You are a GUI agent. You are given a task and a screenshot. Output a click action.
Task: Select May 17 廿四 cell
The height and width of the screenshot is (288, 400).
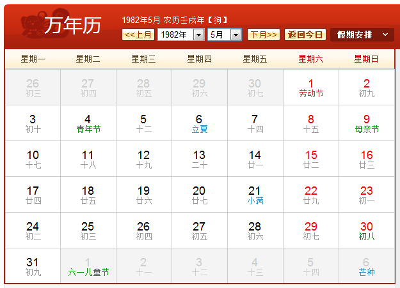[x=33, y=195]
